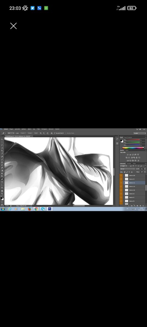This screenshot has width=147, height=327.
Task: Add a Channel Mixer adjustment
Action: tap(137, 158)
